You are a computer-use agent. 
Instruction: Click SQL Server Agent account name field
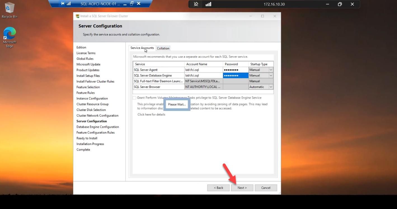click(x=204, y=70)
